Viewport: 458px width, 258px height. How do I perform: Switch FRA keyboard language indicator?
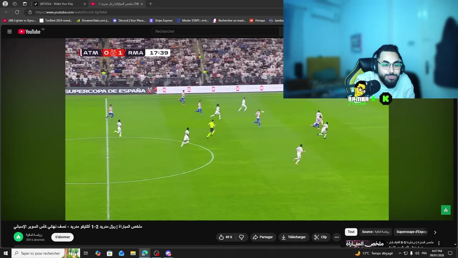pyautogui.click(x=424, y=253)
